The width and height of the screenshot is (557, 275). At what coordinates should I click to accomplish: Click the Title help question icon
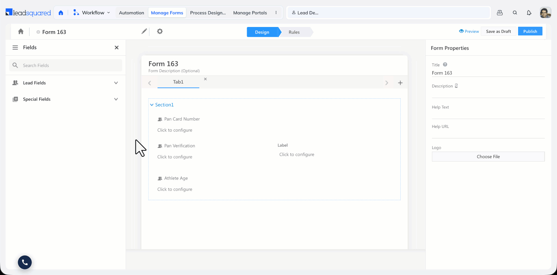(x=445, y=65)
